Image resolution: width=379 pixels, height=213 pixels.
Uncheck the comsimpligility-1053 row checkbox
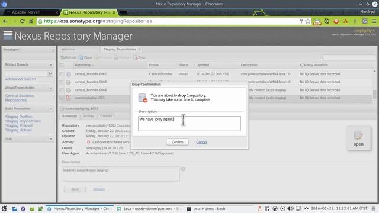pyautogui.click(x=62, y=98)
